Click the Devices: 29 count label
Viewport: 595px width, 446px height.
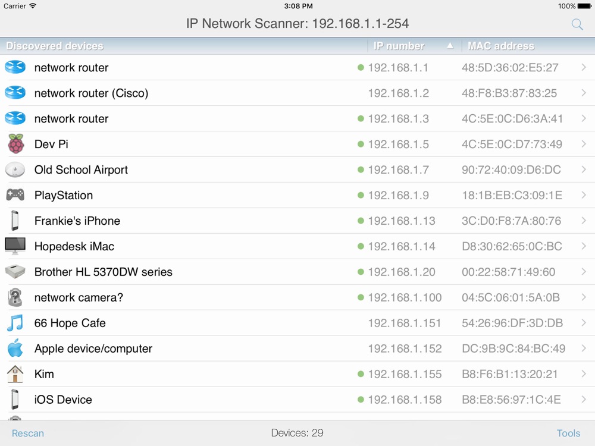tap(297, 433)
